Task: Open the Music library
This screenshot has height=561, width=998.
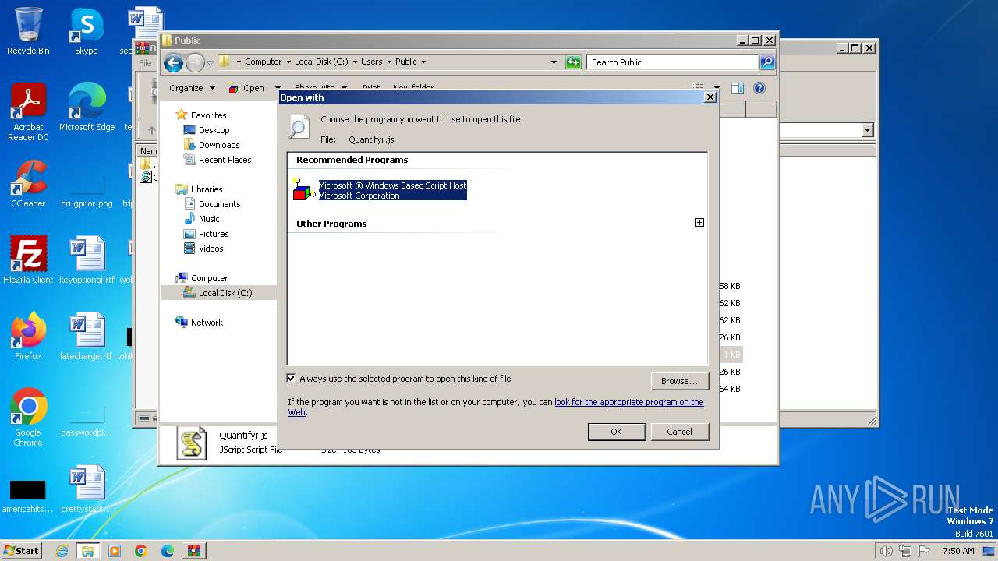Action: (x=209, y=219)
